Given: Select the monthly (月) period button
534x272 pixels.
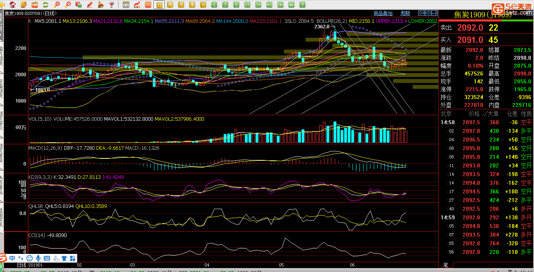Looking at the screenshot, I should point(181,5).
